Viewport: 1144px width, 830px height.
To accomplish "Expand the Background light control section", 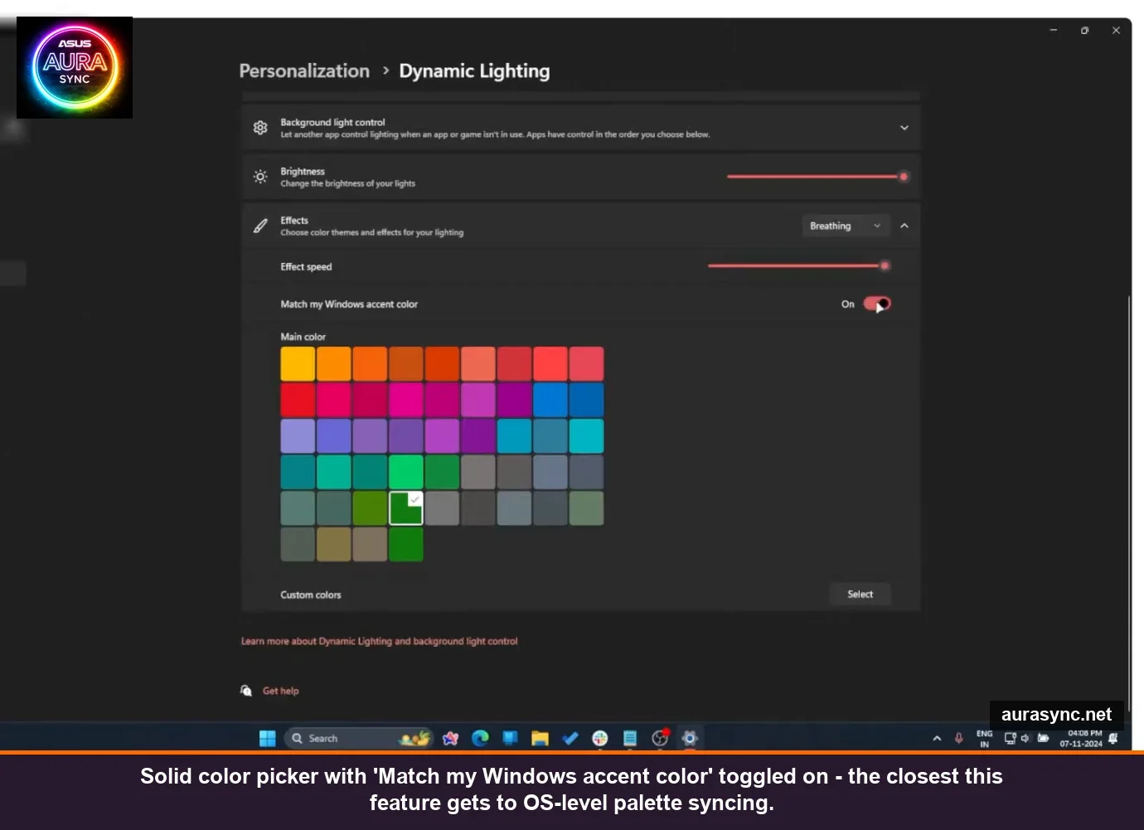I will tap(904, 127).
